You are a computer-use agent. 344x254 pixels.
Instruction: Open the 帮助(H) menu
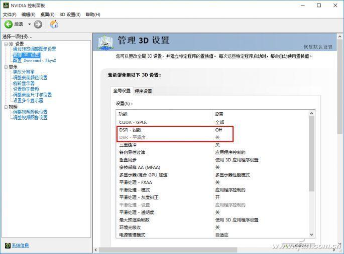[93, 15]
